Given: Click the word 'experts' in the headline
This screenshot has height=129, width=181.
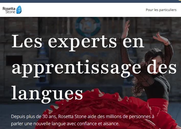Looking at the screenshot, I should coord(82,43).
